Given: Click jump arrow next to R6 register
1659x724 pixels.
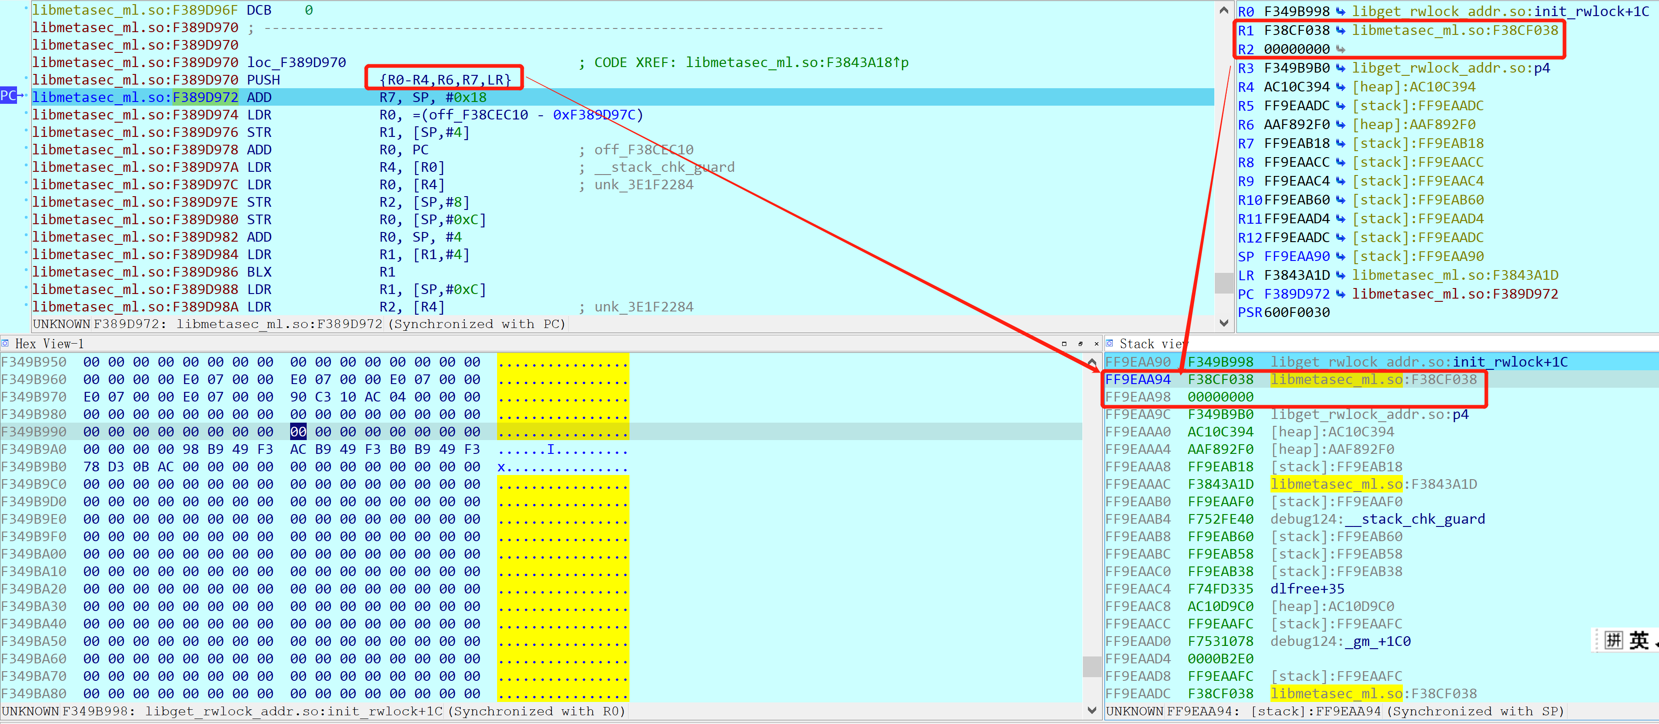Looking at the screenshot, I should 1340,125.
